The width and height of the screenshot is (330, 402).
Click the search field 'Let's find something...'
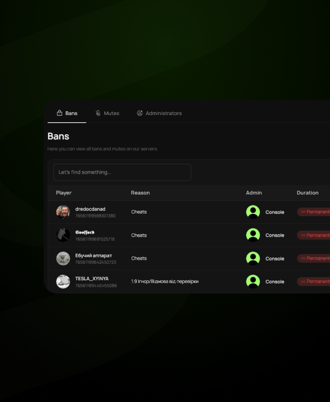(122, 172)
